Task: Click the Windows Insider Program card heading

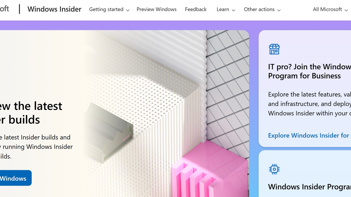Action: click(309, 187)
